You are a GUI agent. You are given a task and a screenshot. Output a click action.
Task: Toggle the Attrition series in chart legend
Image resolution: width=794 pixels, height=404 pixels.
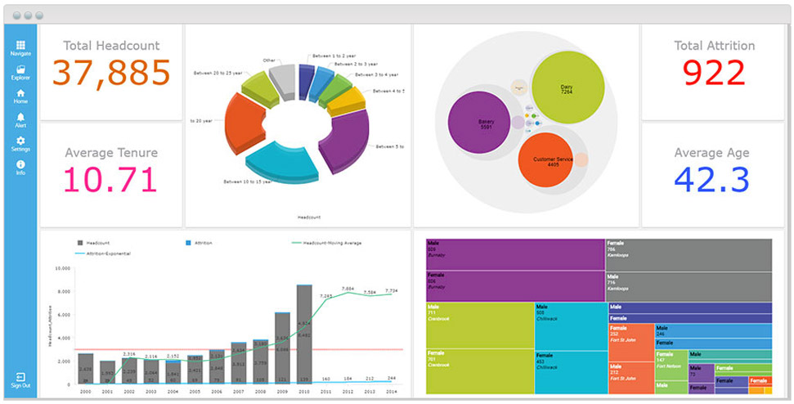click(200, 243)
